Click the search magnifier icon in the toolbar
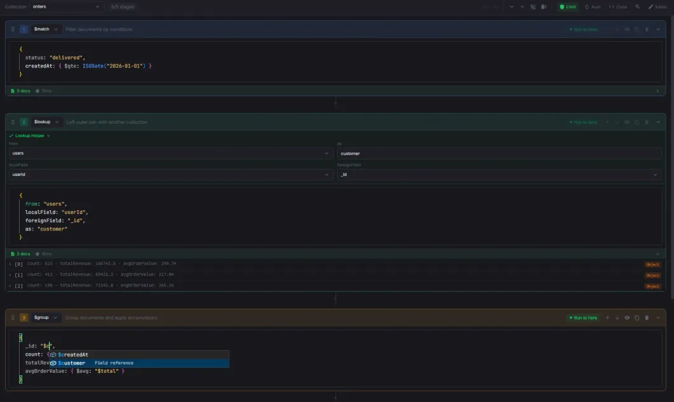 (638, 6)
